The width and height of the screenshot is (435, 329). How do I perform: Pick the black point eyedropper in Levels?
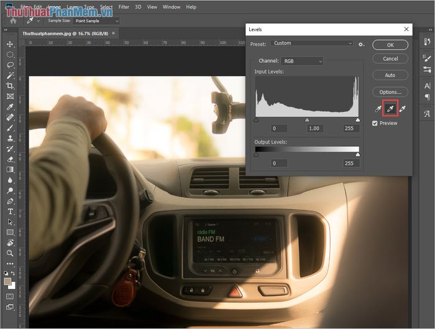click(378, 109)
